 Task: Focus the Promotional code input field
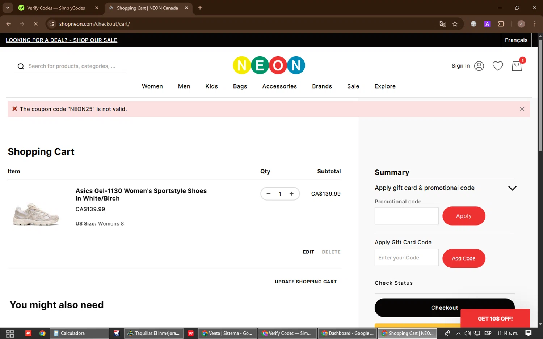[x=407, y=216]
